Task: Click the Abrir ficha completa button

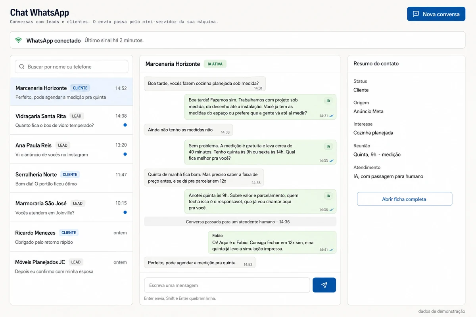Action: (x=405, y=199)
